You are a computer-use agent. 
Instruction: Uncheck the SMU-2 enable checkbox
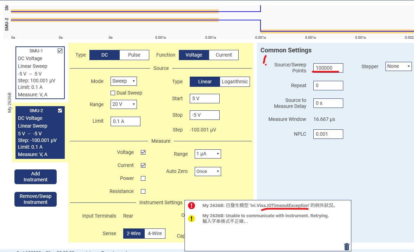60,110
